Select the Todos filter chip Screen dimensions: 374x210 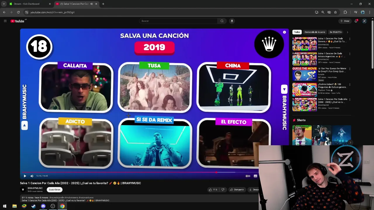297,32
